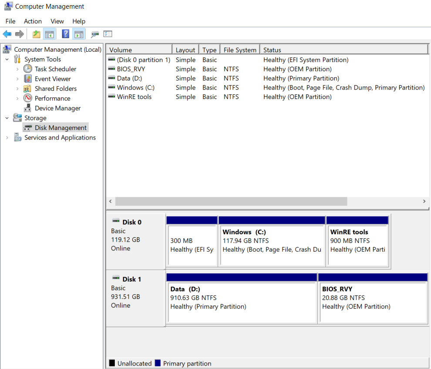Viewport: 431px width, 369px height.
Task: Collapse the System Tools tree node
Action: [7, 59]
